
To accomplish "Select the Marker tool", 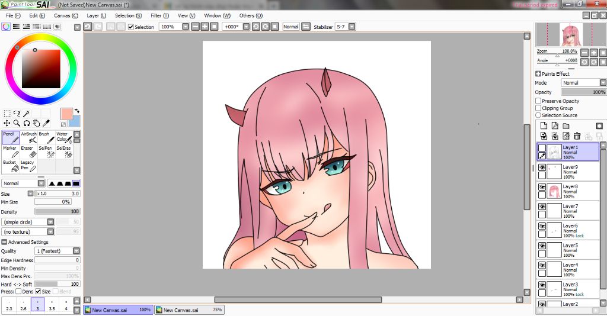I will click(11, 152).
